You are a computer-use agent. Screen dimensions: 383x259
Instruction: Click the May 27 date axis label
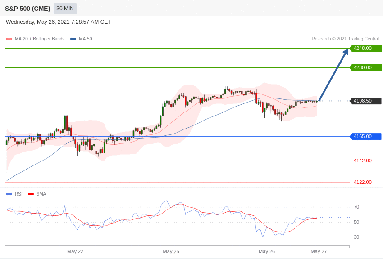pos(319,251)
